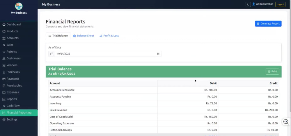Viewport: 291px width, 136px height.
Task: Open Settings from the sidebar
Action: [x=19, y=120]
